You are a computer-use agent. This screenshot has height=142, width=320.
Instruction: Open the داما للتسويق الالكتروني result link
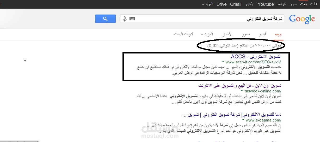point(232,115)
